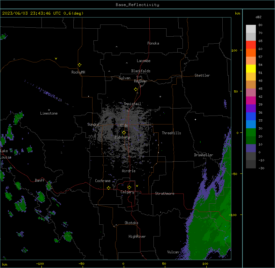Select the Airdrie city label
Image resolution: width=275 pixels, height=268 pixels.
coord(129,171)
